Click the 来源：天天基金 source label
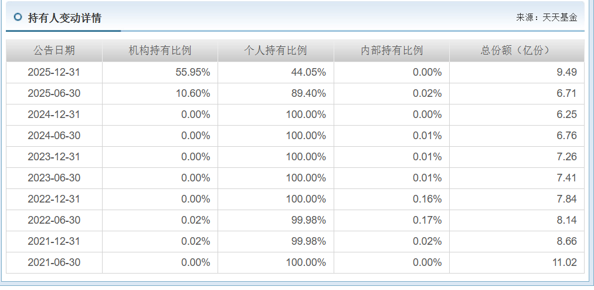The height and width of the screenshot is (290, 594). 547,18
